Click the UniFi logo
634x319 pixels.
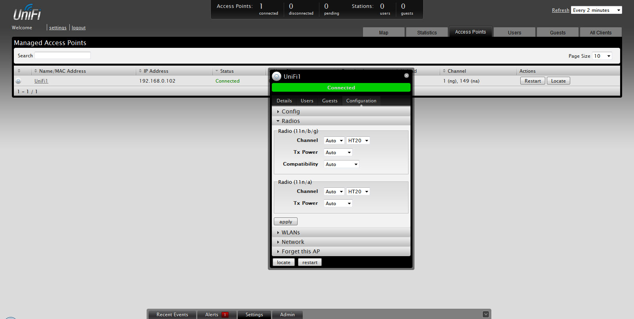pyautogui.click(x=27, y=13)
